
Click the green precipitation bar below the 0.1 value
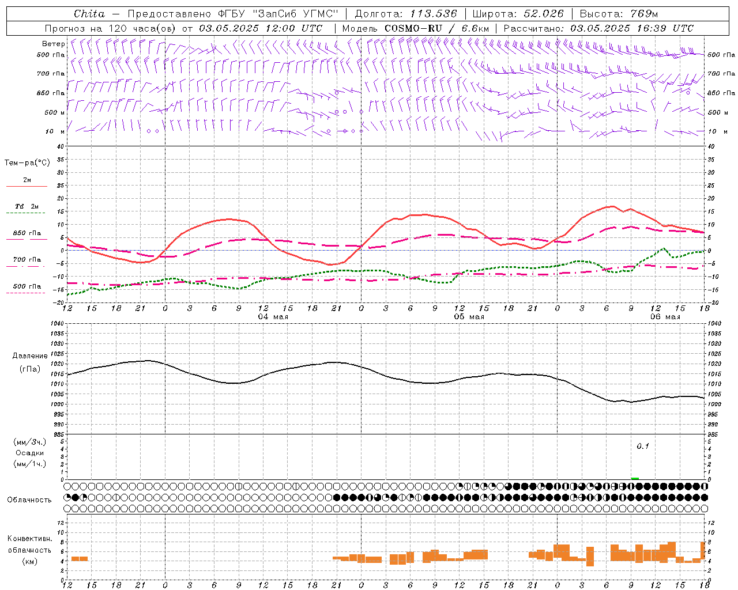(635, 478)
